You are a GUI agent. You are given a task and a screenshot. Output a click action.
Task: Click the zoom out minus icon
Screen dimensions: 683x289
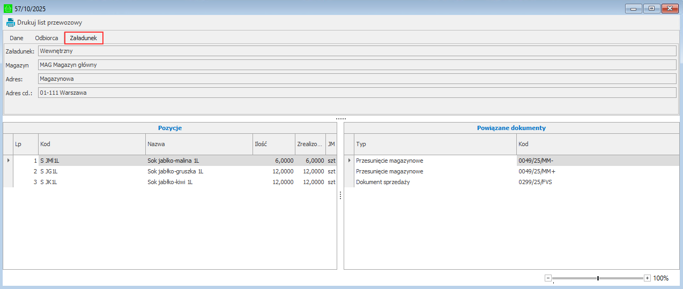coord(548,278)
